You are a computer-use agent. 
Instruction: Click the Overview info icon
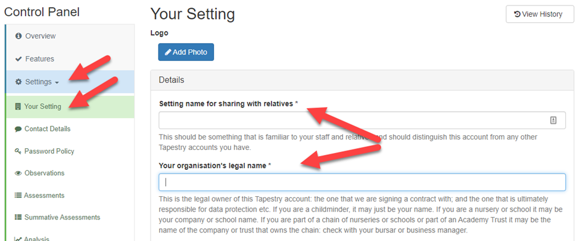coord(18,36)
